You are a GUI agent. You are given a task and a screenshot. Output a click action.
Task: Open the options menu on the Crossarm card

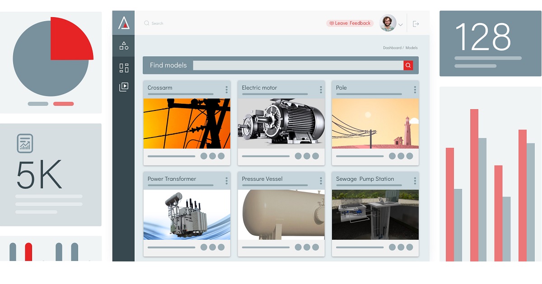(227, 89)
